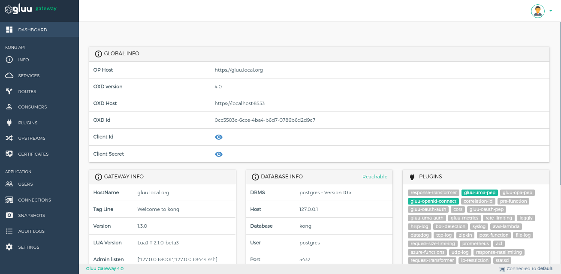Click the Info circle icon in sidebar
Viewport: 561px width, 274px height.
(x=9, y=60)
